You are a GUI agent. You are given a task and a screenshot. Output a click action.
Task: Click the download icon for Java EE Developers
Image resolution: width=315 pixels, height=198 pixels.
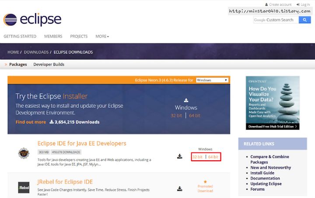[x=180, y=156]
